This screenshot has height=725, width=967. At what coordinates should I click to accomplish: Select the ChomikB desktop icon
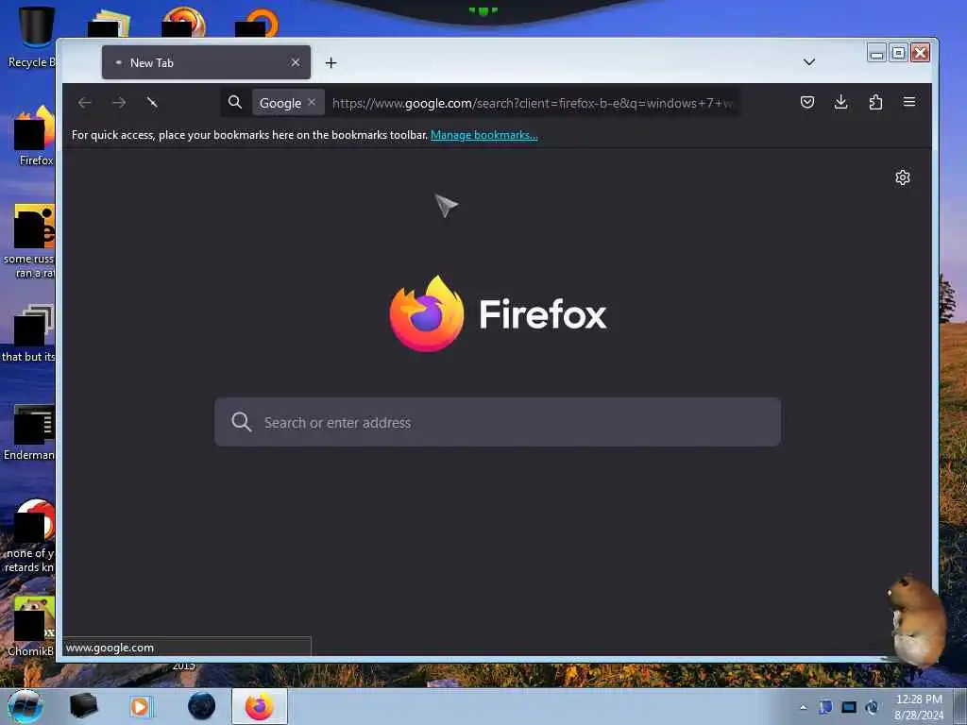point(32,626)
